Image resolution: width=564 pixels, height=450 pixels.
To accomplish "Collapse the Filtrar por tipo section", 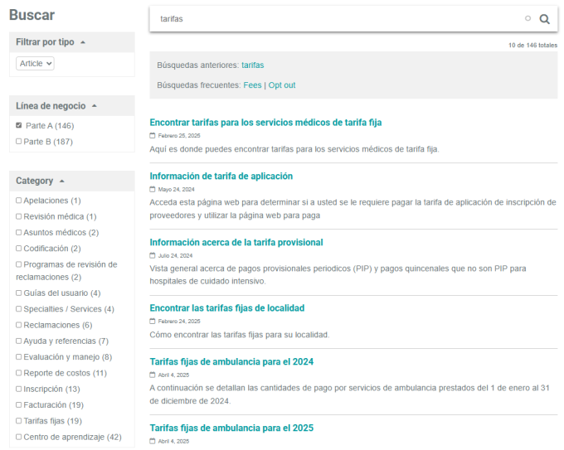I will pyautogui.click(x=83, y=42).
